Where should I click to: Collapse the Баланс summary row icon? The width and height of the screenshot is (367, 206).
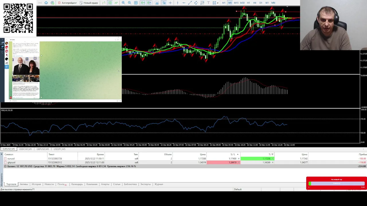5,166
